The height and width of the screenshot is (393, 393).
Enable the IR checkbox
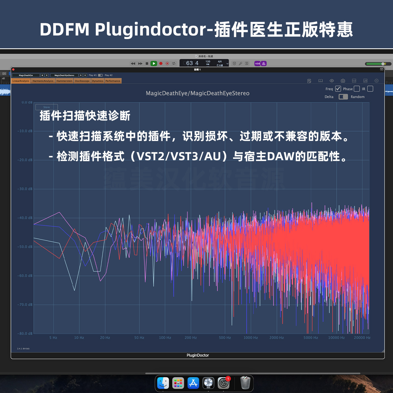[370, 89]
